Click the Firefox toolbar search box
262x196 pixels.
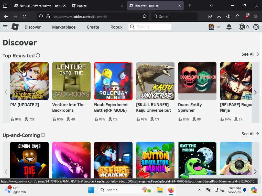[174, 17]
